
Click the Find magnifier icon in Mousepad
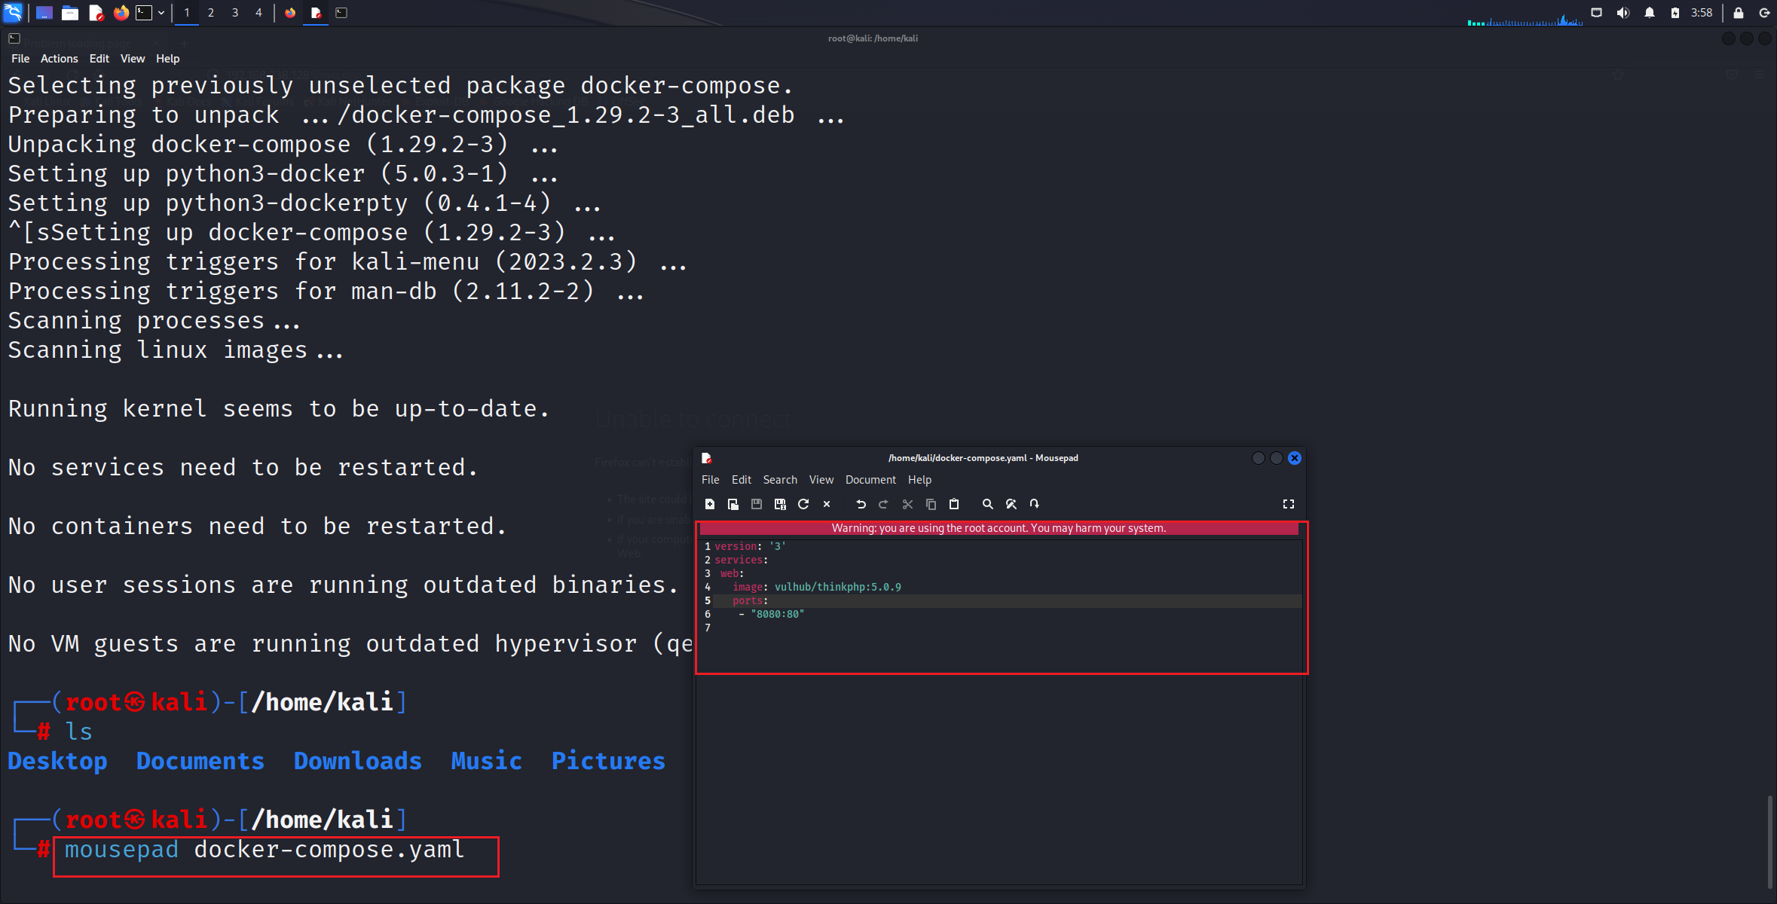click(x=987, y=504)
